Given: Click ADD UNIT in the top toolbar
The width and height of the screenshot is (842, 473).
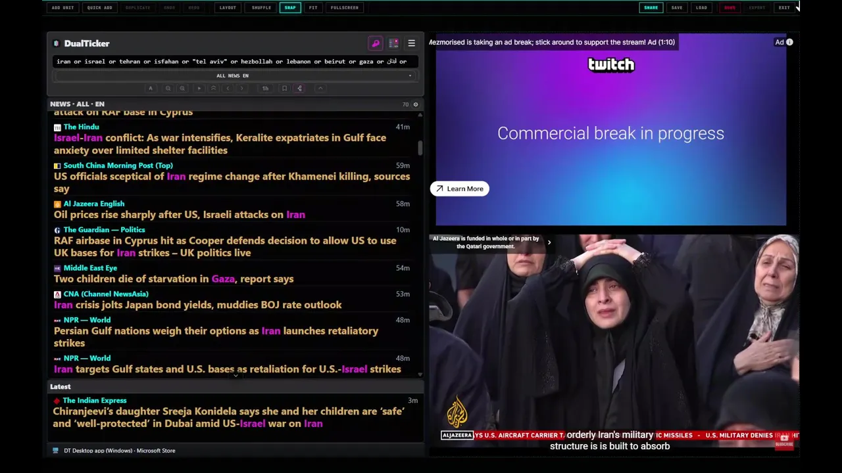Looking at the screenshot, I should click(x=62, y=8).
